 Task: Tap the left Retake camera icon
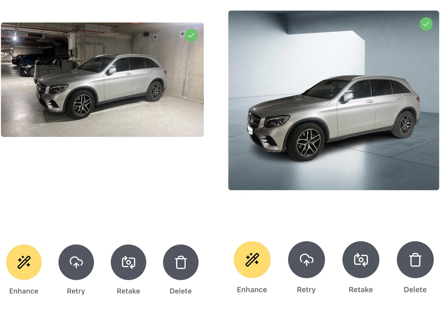(129, 262)
